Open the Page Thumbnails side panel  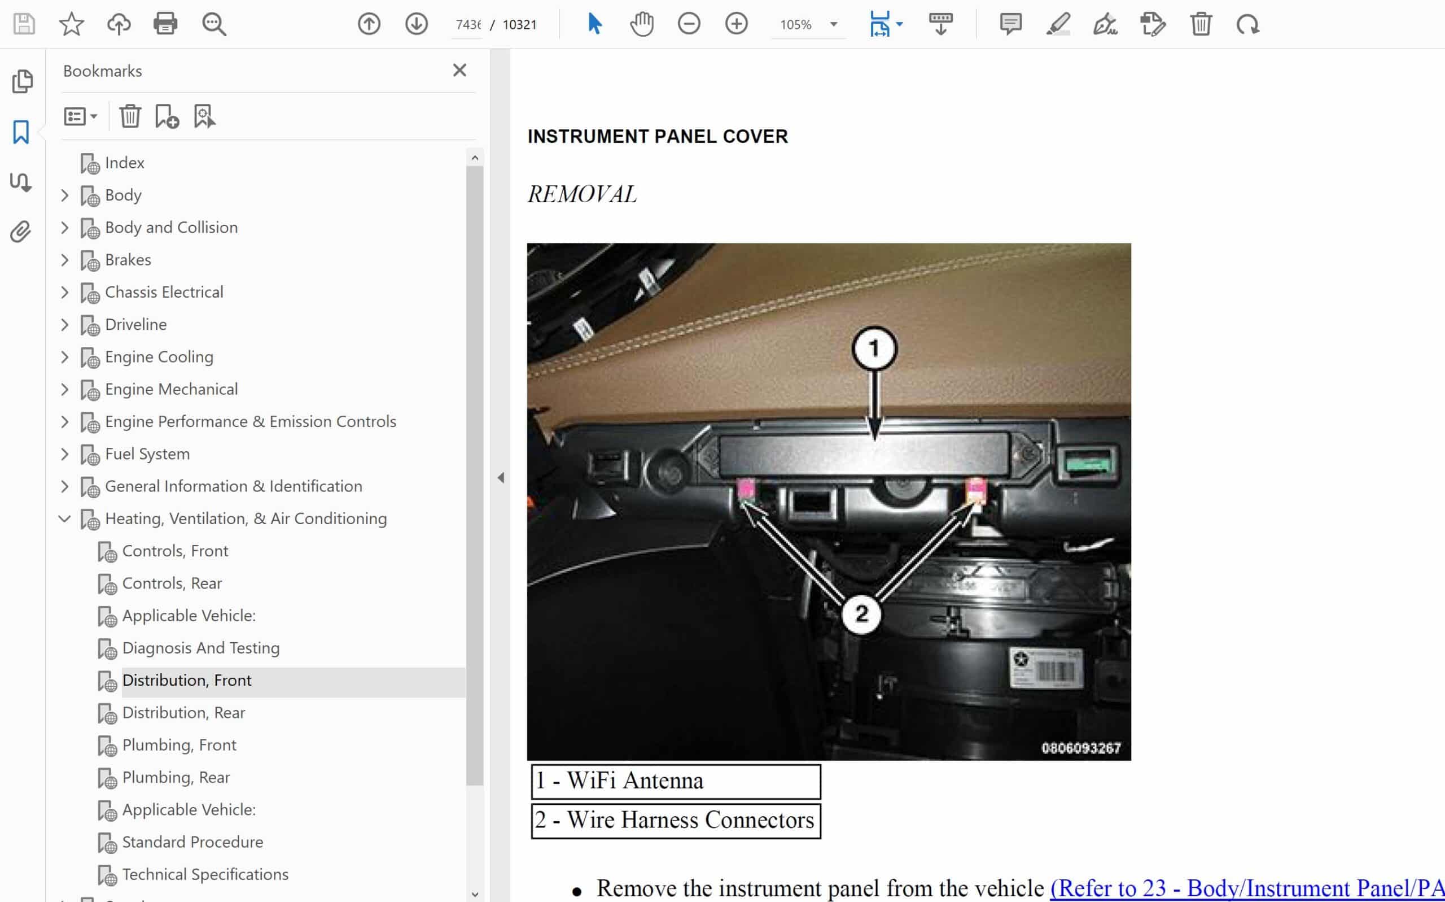(x=21, y=81)
